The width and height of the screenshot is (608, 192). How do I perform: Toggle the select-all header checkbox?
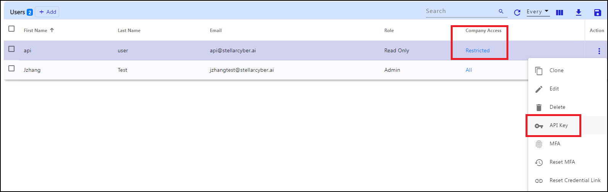tap(11, 29)
